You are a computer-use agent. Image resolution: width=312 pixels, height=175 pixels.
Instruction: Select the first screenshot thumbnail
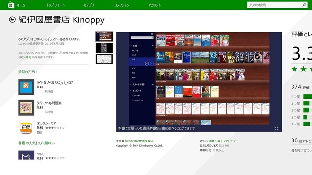click(104, 36)
